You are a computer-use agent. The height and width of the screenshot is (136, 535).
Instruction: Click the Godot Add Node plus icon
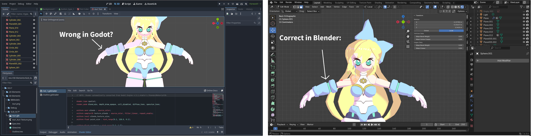coord(4,14)
